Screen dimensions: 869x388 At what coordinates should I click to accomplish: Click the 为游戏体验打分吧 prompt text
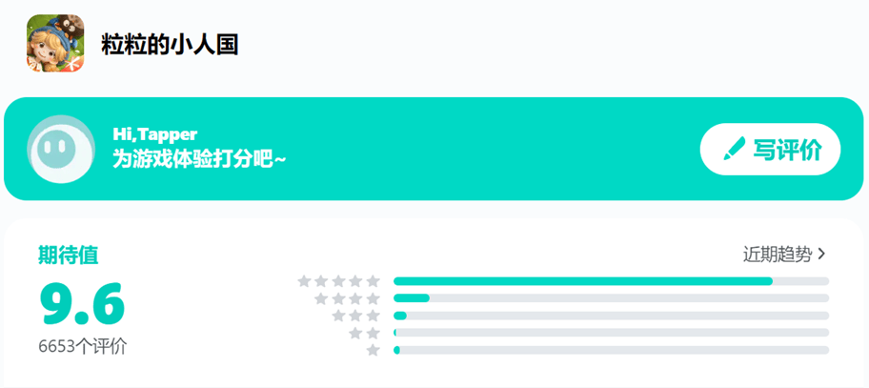tap(199, 159)
